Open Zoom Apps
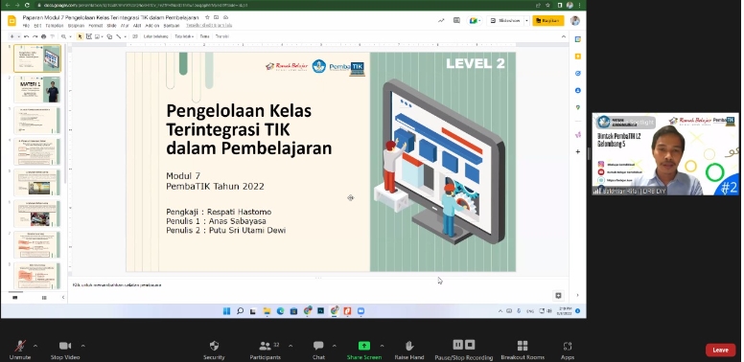 [x=568, y=350]
